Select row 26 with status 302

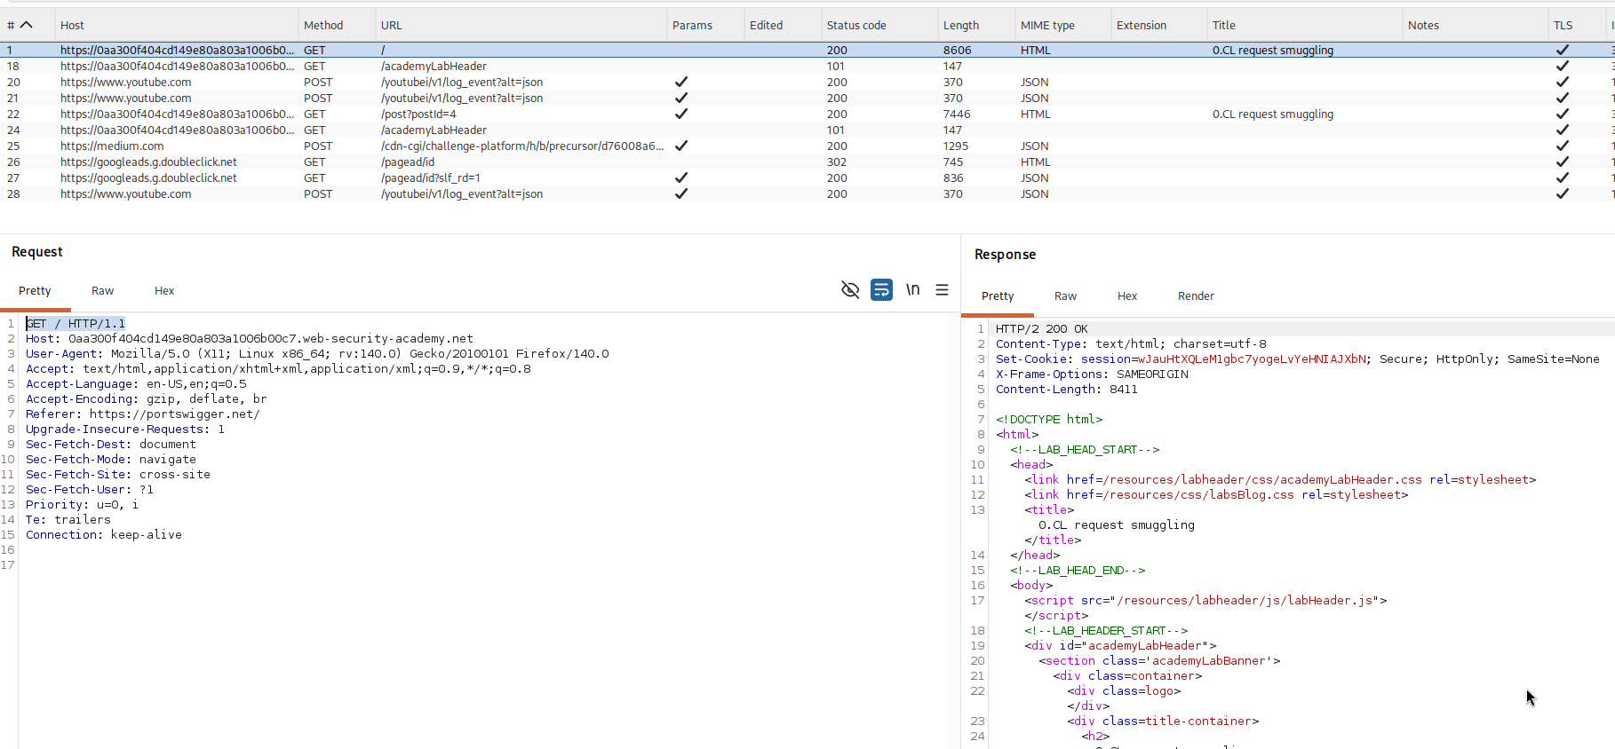(807, 162)
